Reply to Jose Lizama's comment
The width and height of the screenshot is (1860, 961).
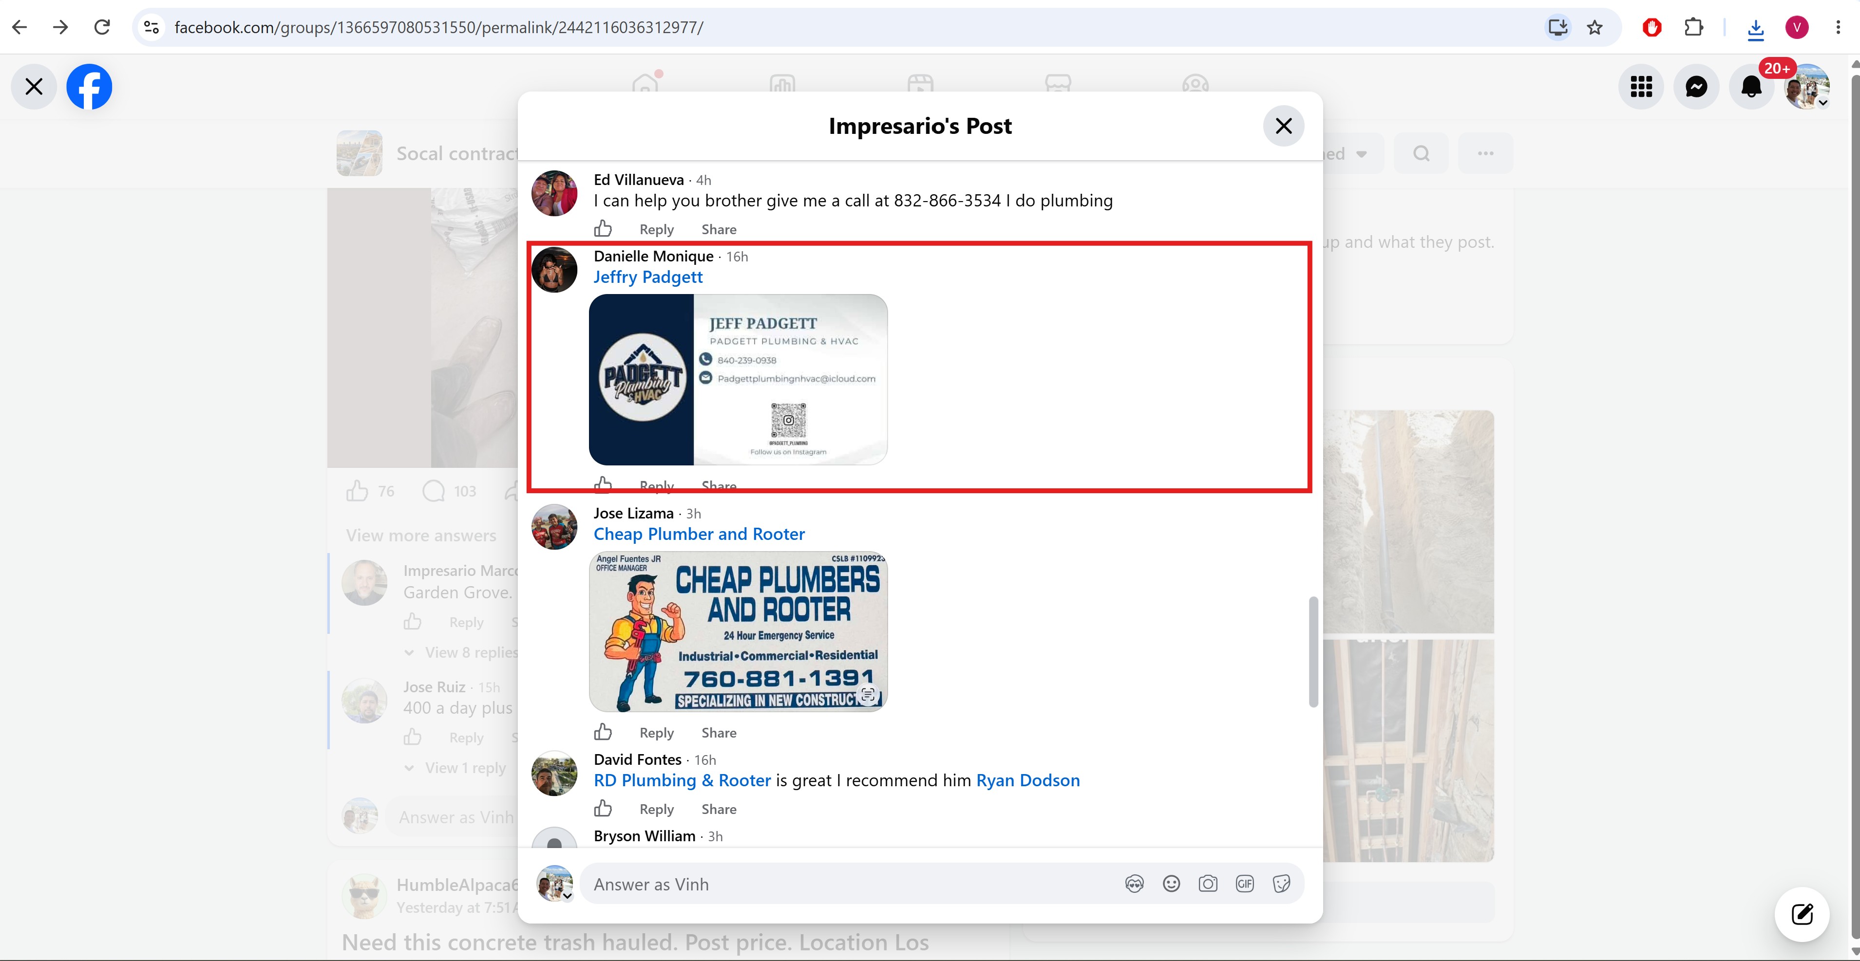tap(656, 733)
